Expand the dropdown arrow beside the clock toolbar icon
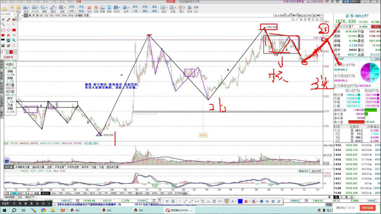 pos(47,7)
